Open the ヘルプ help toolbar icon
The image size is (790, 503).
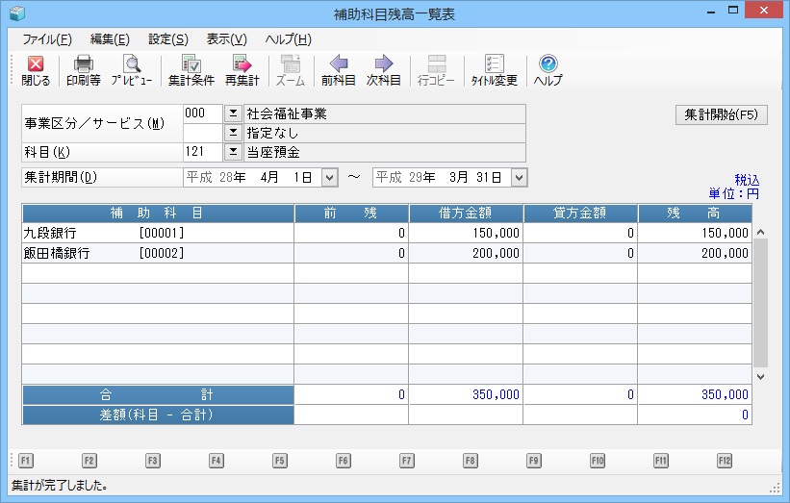(548, 71)
